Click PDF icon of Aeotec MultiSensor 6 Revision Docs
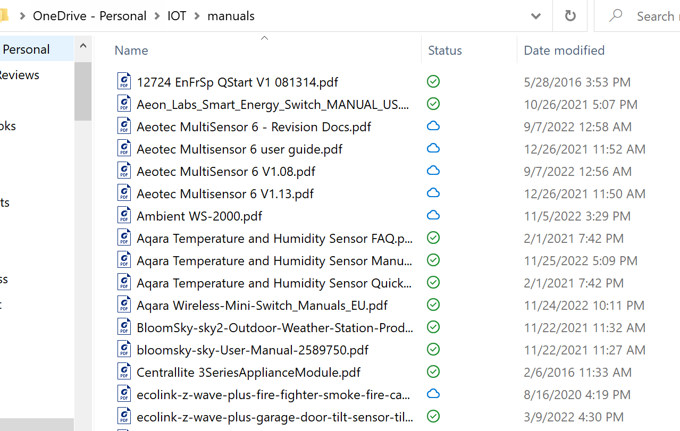The image size is (680, 431). pyautogui.click(x=124, y=126)
